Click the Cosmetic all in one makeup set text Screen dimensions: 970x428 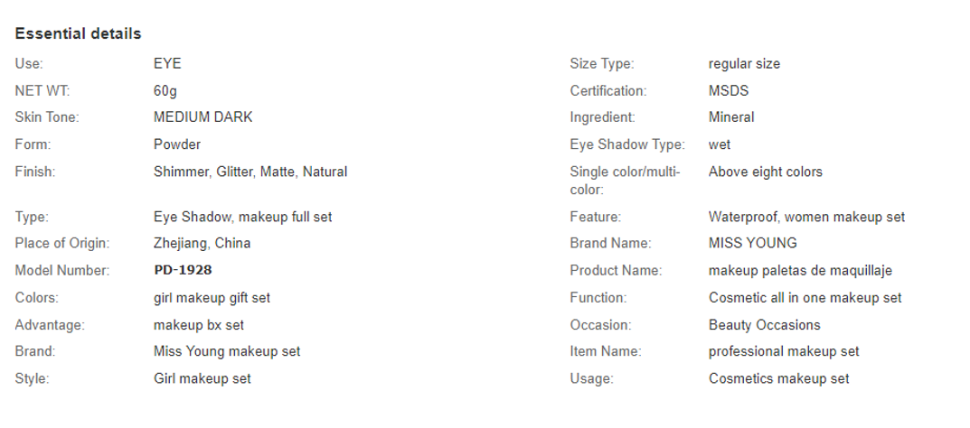805,298
